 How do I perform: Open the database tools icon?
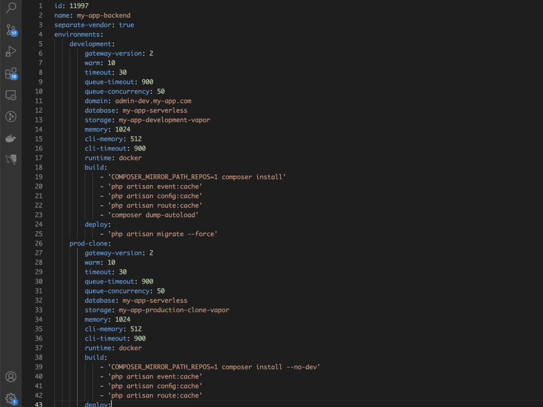pos(11,159)
